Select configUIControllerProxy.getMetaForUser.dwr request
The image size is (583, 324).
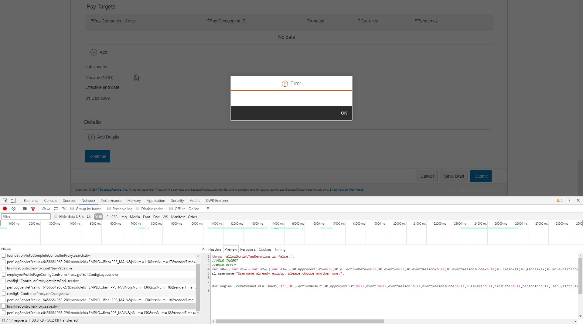(43, 281)
